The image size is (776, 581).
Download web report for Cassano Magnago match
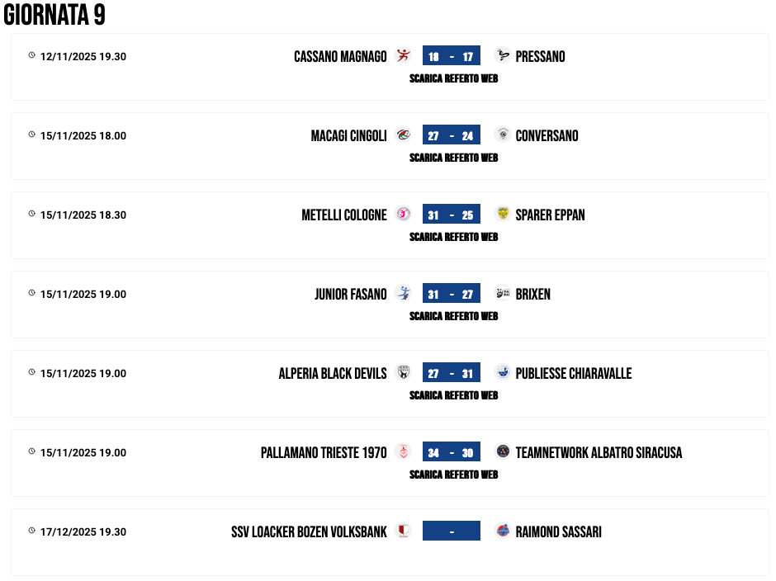click(x=453, y=78)
